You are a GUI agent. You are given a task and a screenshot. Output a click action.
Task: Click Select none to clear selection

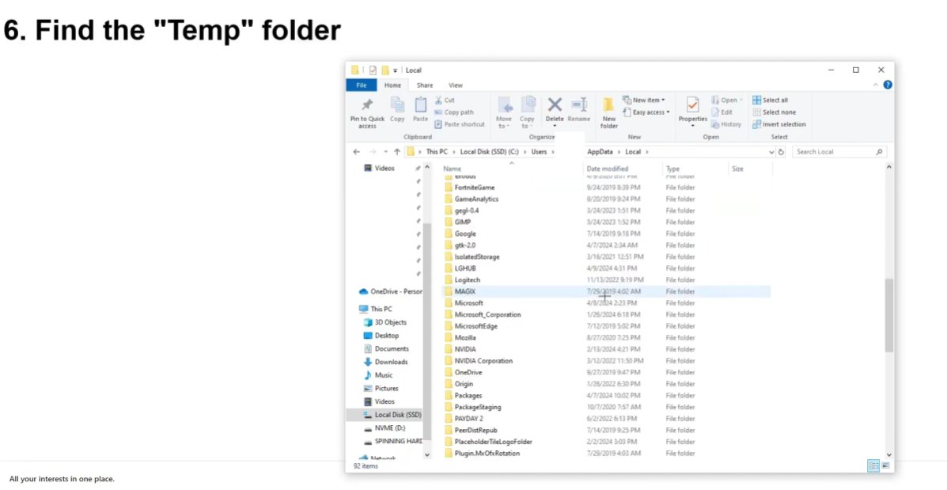(775, 112)
